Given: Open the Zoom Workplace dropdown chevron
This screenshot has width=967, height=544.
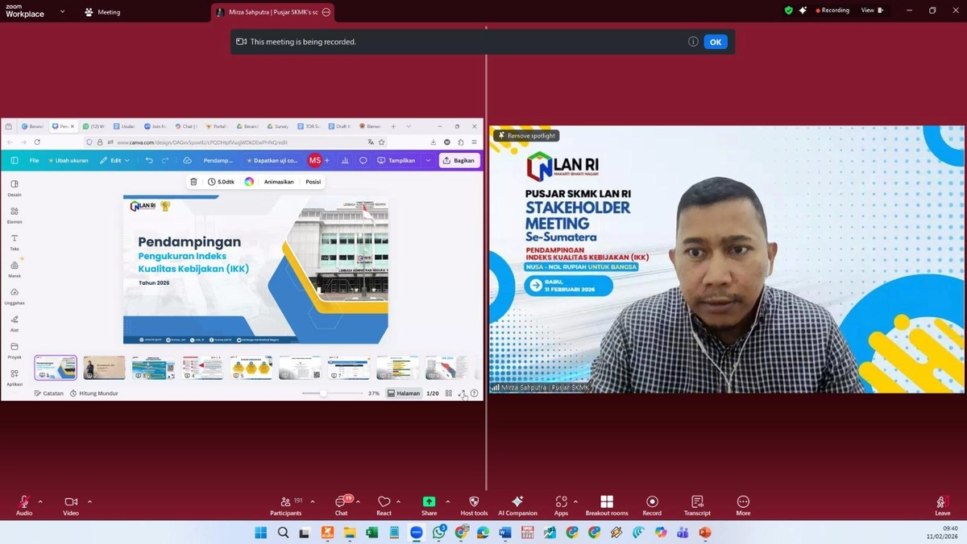Looking at the screenshot, I should coord(63,12).
